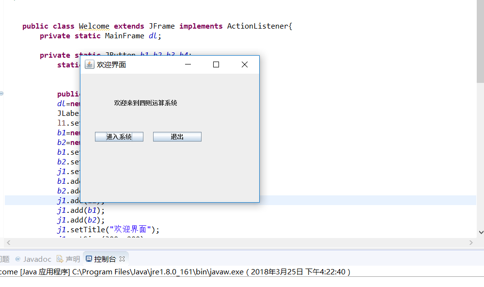Close the 欢迎界面 window
The height and width of the screenshot is (287, 484).
pos(245,64)
